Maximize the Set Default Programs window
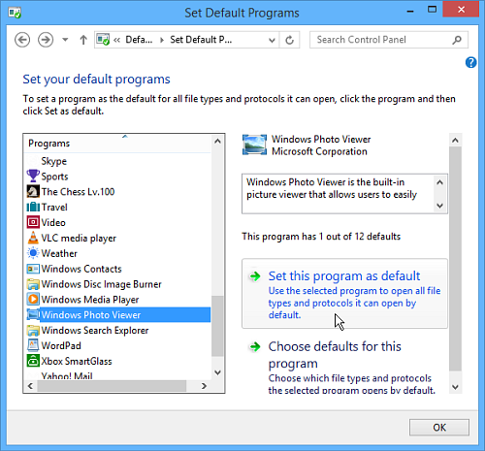This screenshot has width=485, height=451. point(432,10)
